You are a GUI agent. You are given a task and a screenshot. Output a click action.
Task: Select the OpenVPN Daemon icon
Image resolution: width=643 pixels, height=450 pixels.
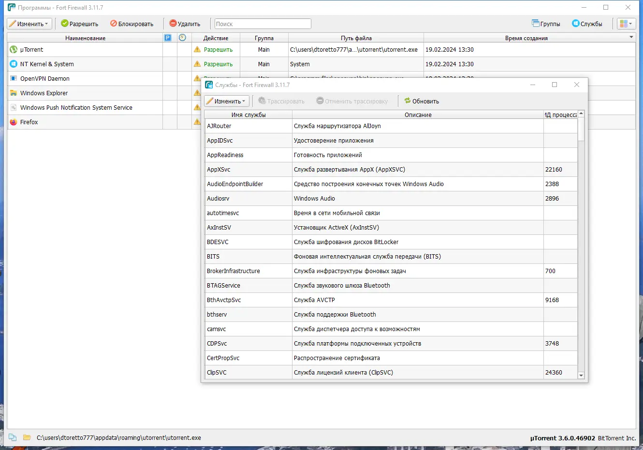click(14, 78)
